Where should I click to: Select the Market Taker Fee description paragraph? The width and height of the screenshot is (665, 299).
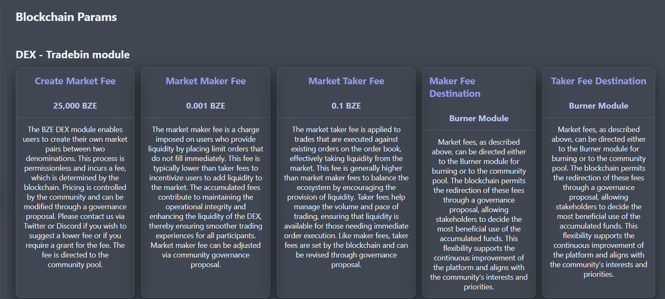346,197
